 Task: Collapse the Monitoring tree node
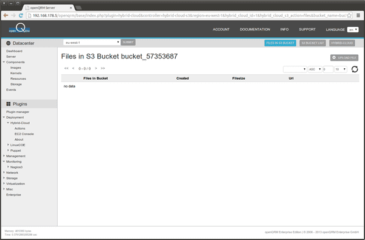point(4,161)
